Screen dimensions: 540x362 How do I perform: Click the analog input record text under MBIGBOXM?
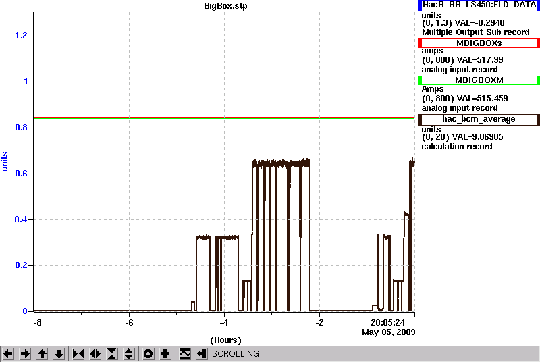pyautogui.click(x=460, y=108)
